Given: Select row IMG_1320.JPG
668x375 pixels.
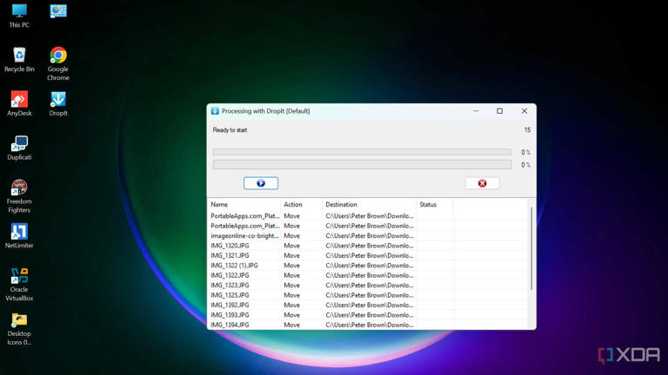Looking at the screenshot, I should click(368, 246).
